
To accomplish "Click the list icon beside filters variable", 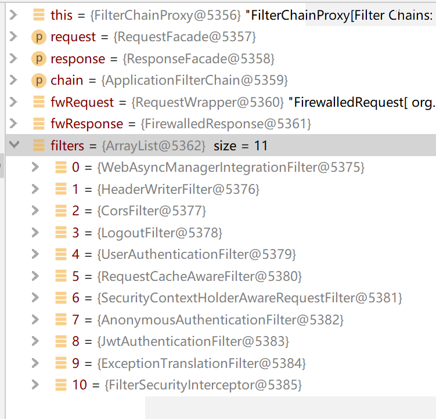I will pyautogui.click(x=38, y=146).
